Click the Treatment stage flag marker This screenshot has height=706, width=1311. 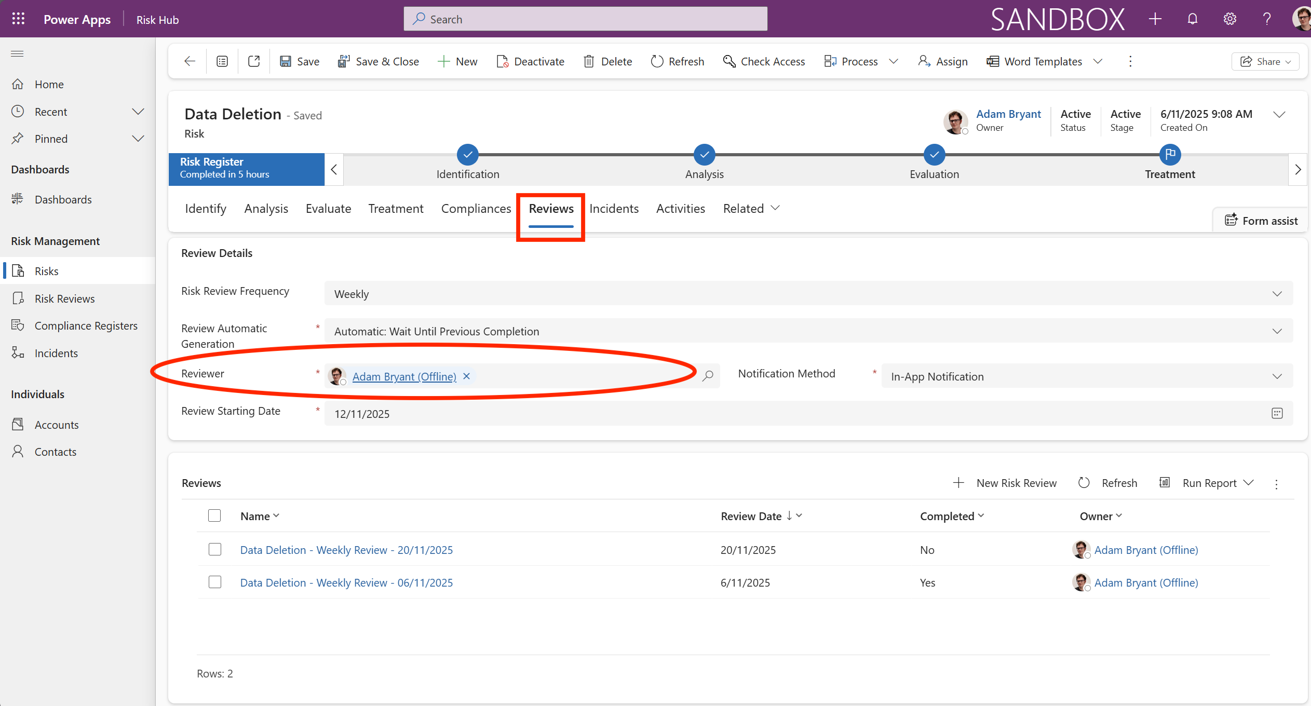(1170, 154)
